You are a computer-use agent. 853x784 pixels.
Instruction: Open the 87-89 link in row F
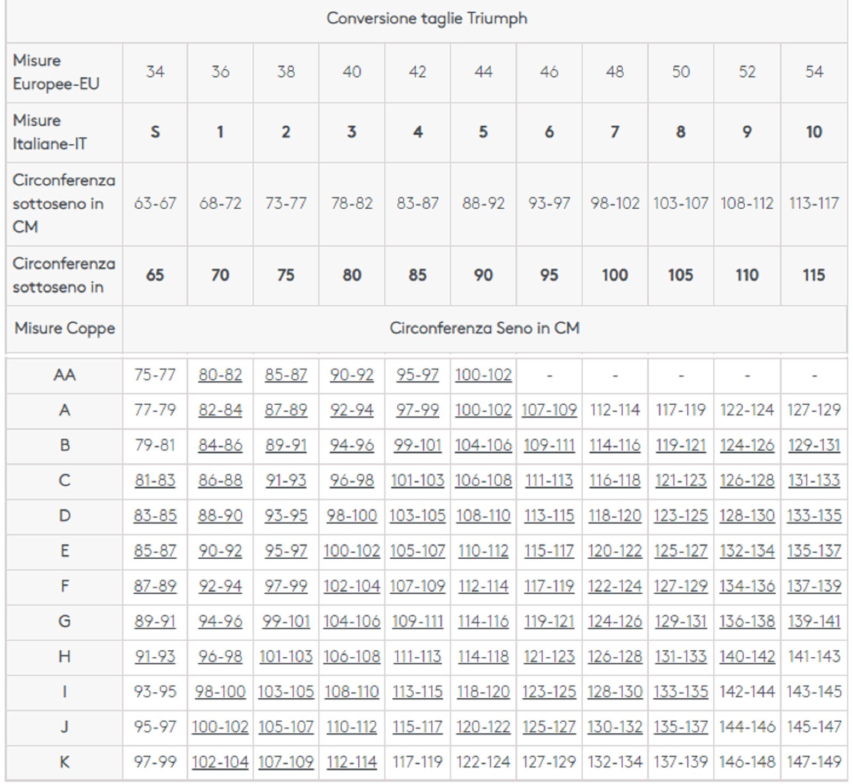coord(155,586)
